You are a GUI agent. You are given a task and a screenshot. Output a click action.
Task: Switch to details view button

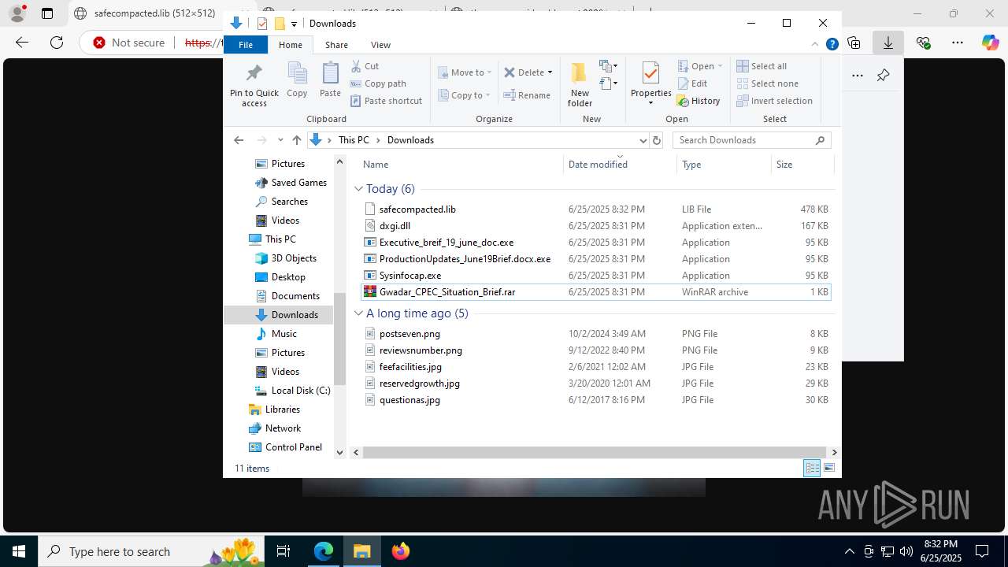click(x=812, y=469)
